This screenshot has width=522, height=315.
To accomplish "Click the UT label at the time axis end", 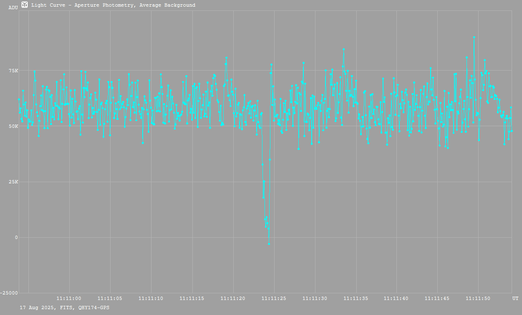I will (x=515, y=298).
